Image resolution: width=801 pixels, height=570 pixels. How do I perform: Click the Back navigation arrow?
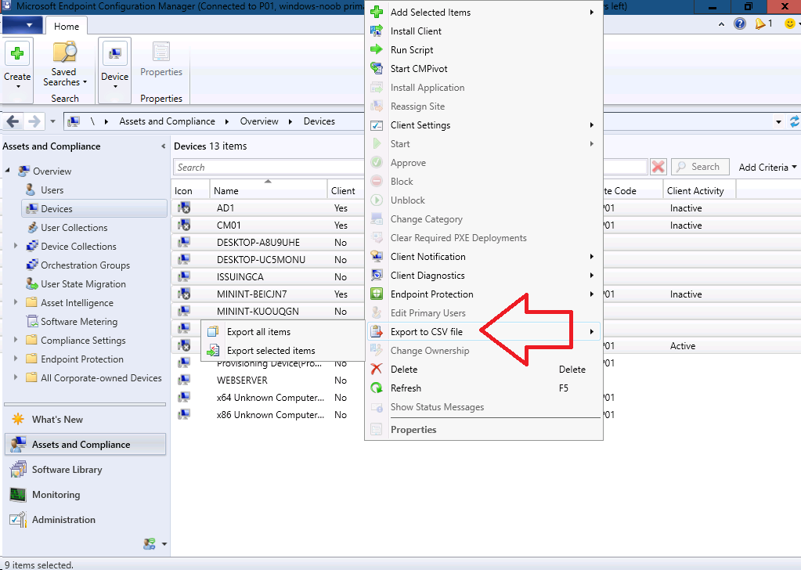tap(13, 121)
